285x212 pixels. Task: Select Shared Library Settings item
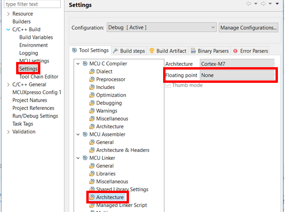click(122, 189)
